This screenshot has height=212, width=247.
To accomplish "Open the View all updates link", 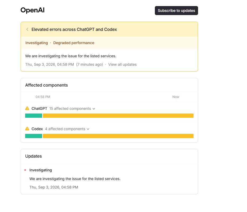I will (x=122, y=64).
